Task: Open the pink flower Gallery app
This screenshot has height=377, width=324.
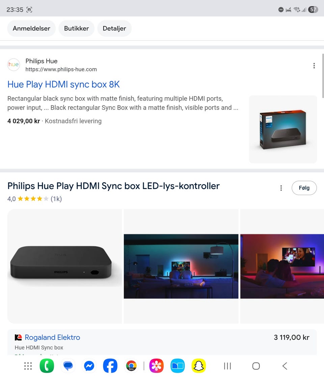Action: point(157,366)
